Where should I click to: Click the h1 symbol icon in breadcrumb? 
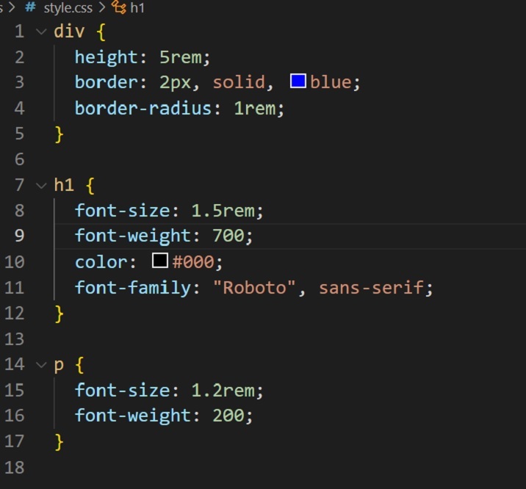pos(119,7)
